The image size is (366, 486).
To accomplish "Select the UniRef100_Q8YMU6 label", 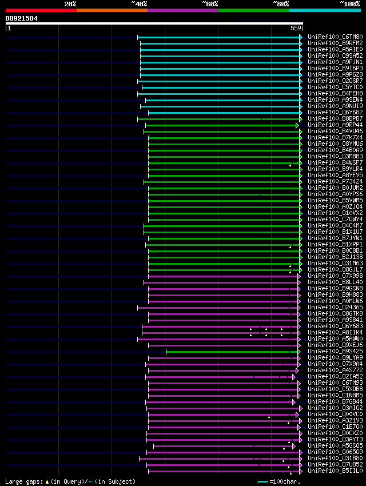I will 335,144.
